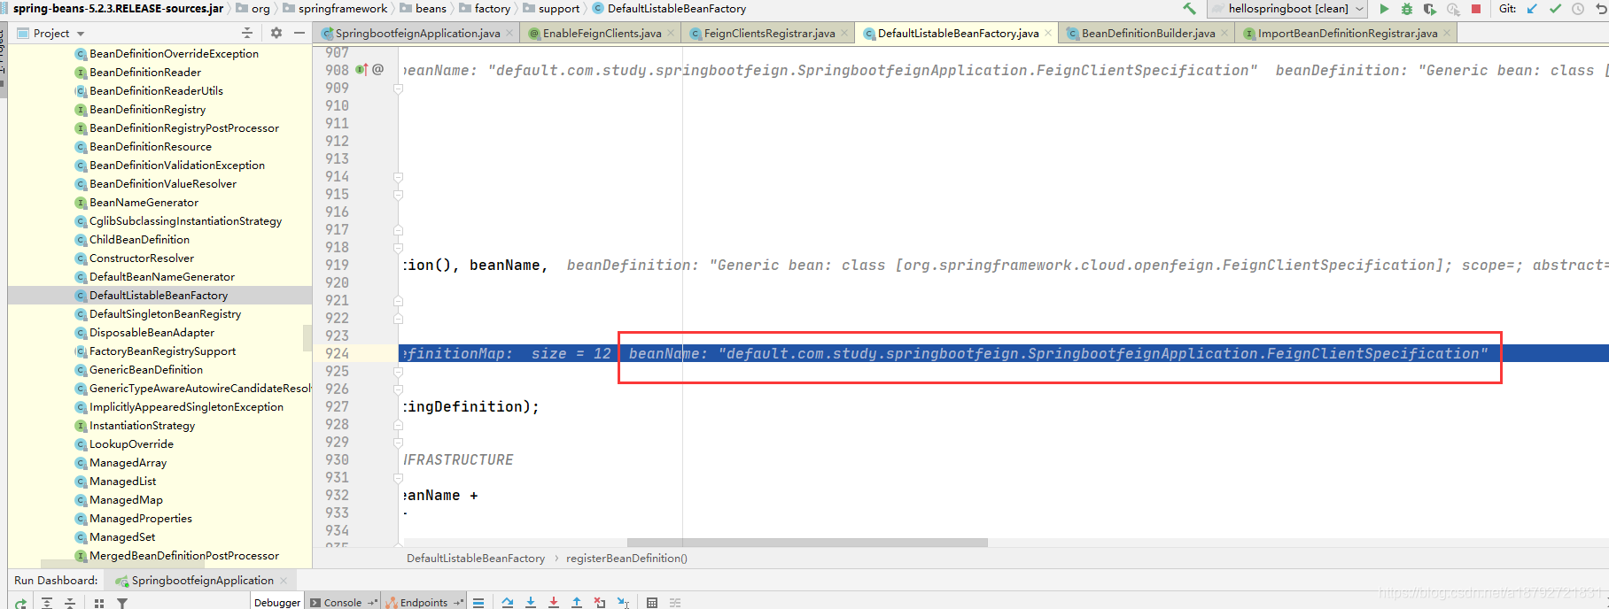Revert changes with the undo arrow icon
Image resolution: width=1609 pixels, height=609 pixels.
pos(1600,9)
